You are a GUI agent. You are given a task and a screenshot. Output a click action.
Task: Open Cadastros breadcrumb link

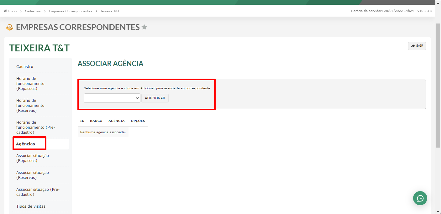coord(33,11)
